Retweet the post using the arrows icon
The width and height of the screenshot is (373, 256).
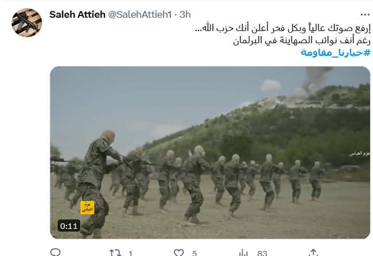pos(115,253)
